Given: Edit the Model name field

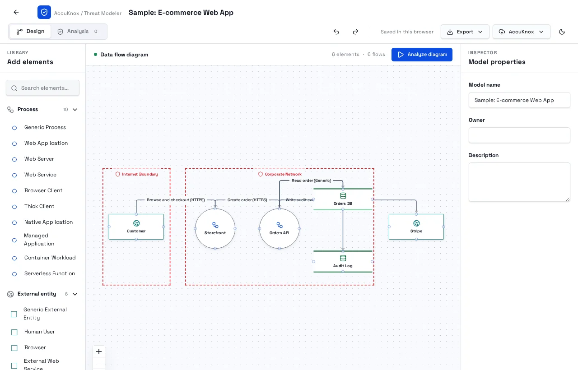Looking at the screenshot, I should point(519,100).
